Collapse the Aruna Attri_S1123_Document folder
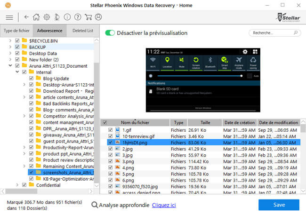Screen dimensions: 306x215 pos(11,66)
